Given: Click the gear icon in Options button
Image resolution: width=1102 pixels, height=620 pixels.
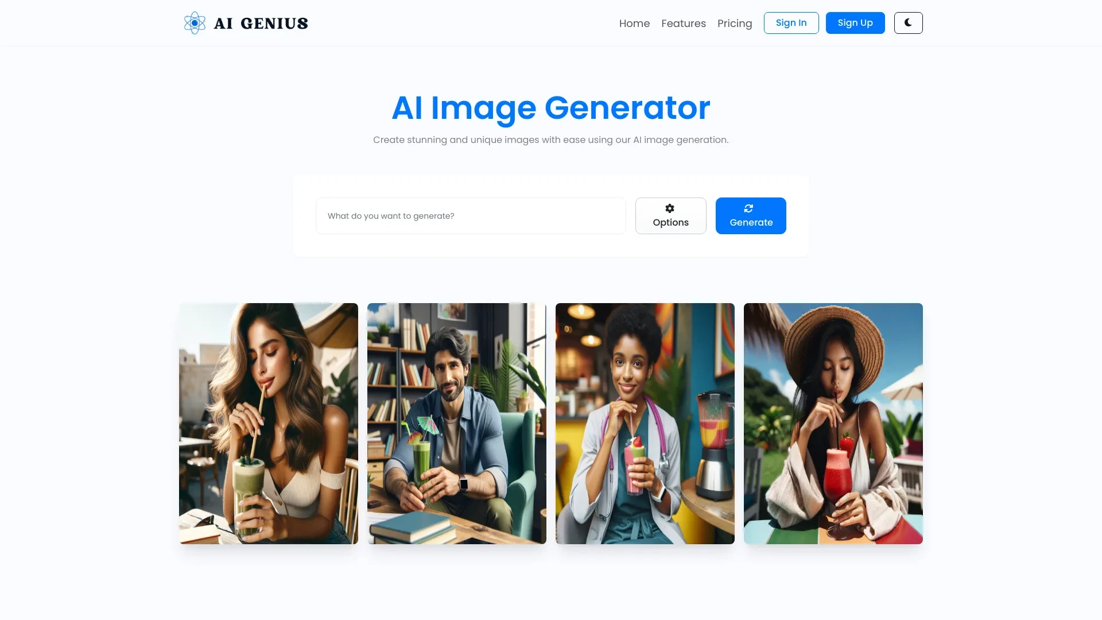Looking at the screenshot, I should coord(669,208).
